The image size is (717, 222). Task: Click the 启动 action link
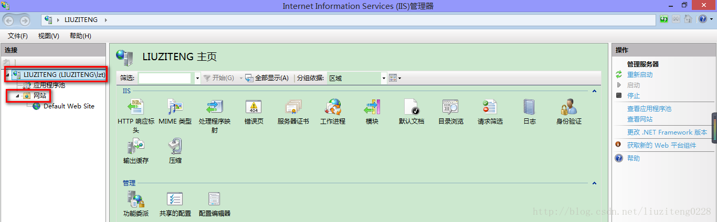click(634, 85)
